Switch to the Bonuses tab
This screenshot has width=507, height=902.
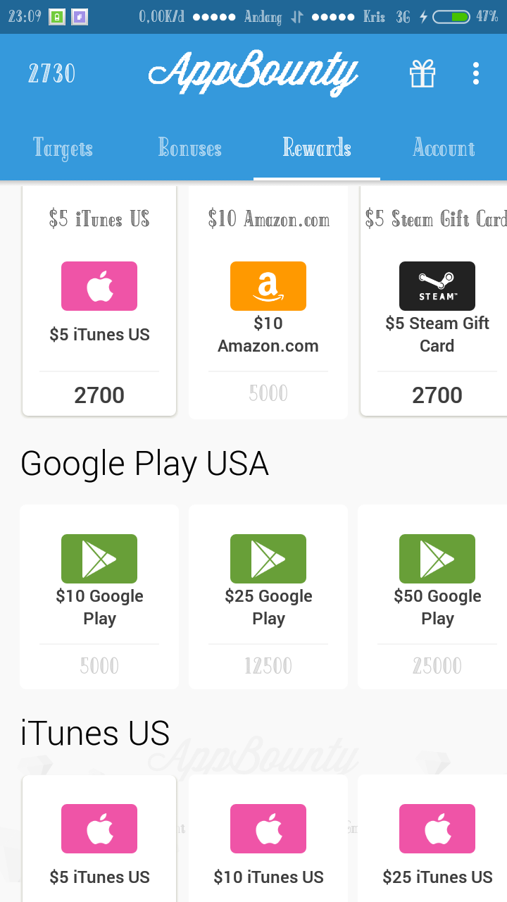click(x=189, y=148)
